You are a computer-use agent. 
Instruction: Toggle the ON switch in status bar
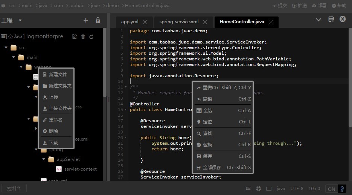click(x=331, y=189)
